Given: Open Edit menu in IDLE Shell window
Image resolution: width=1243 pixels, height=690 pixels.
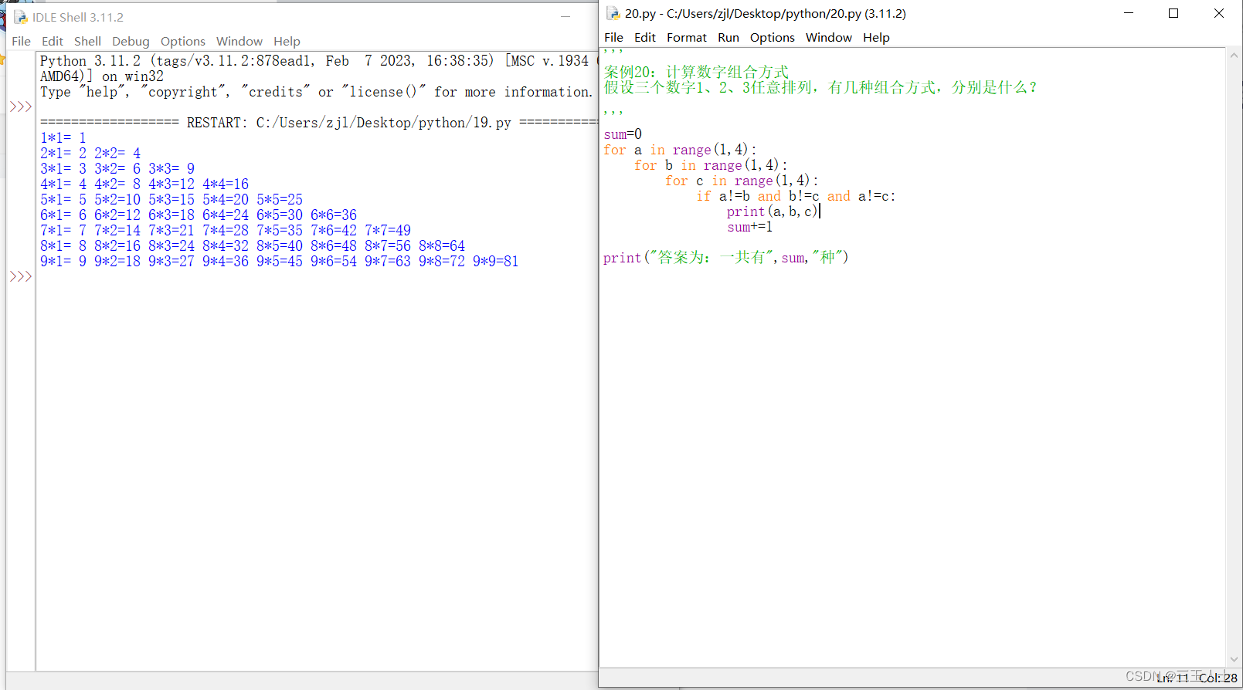Looking at the screenshot, I should (x=53, y=41).
